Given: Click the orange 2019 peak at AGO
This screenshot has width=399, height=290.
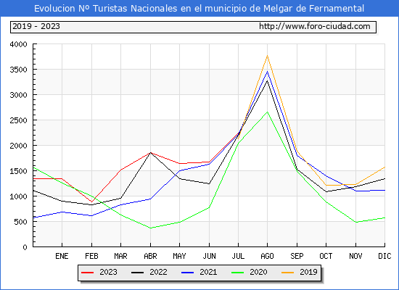Looking at the screenshot, I should 267,55.
